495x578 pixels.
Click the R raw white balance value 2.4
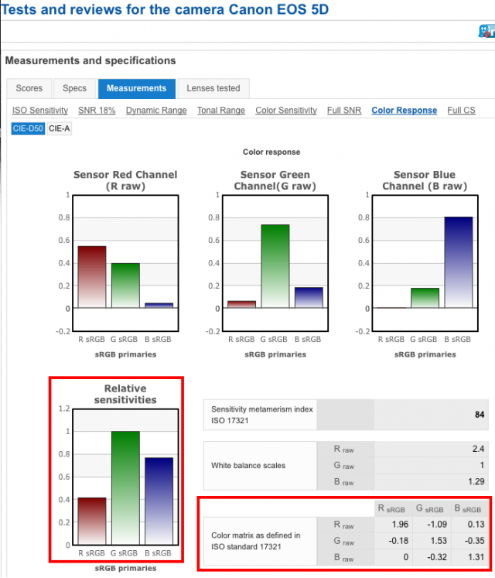tap(478, 449)
